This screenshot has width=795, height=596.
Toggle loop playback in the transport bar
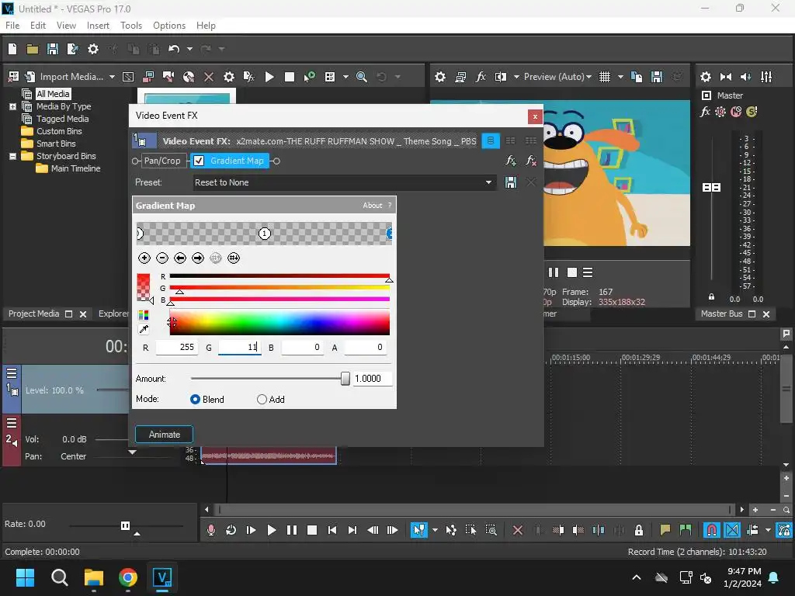coord(231,530)
